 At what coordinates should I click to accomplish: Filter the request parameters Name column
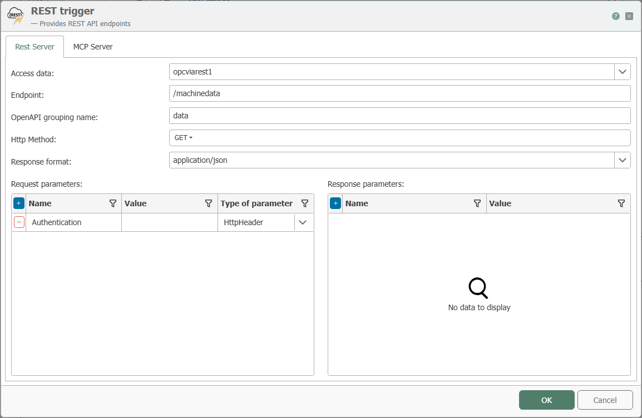click(113, 203)
